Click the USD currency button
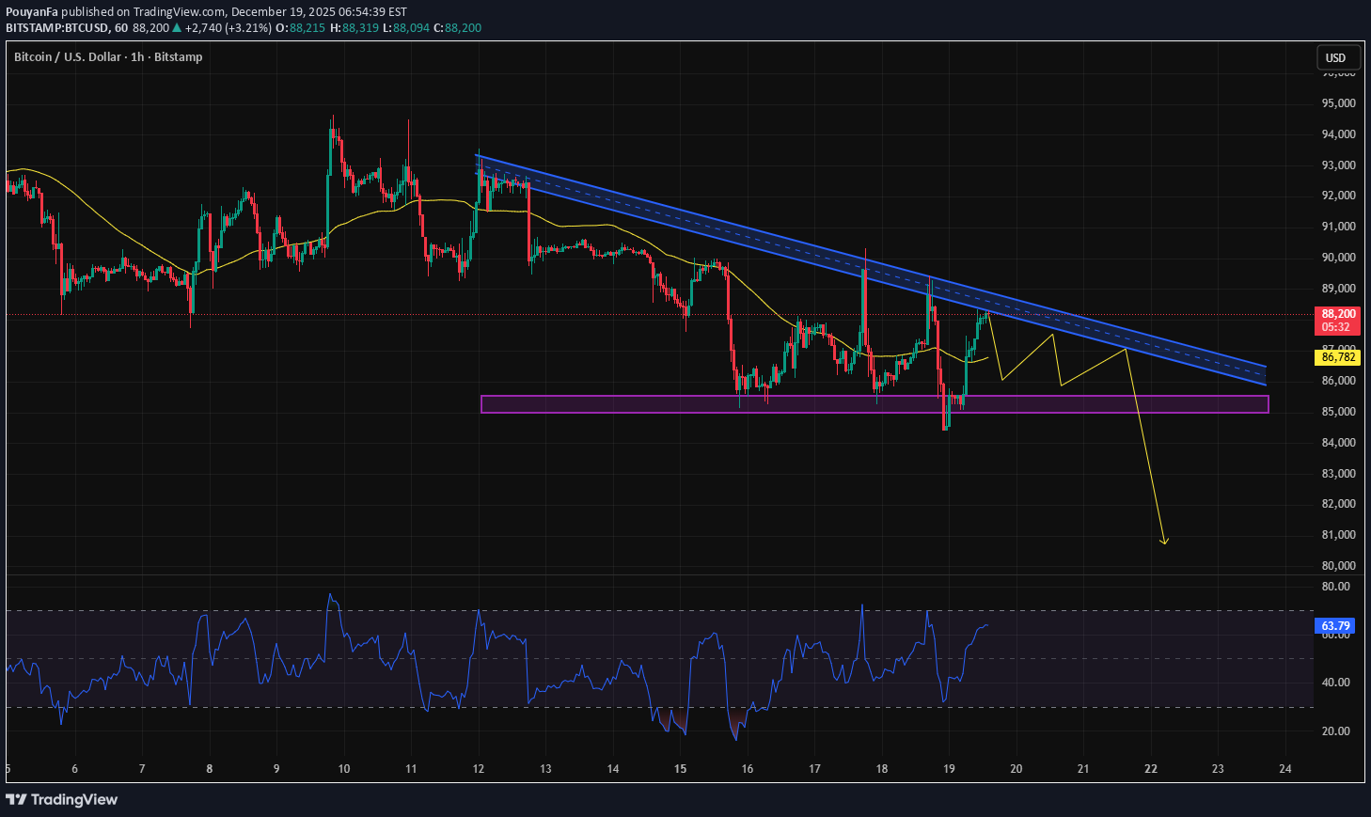 pos(1335,57)
